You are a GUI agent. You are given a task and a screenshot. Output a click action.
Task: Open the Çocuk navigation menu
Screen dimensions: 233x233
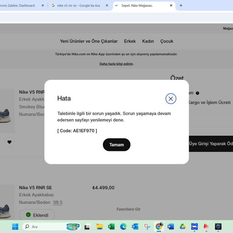(x=167, y=41)
